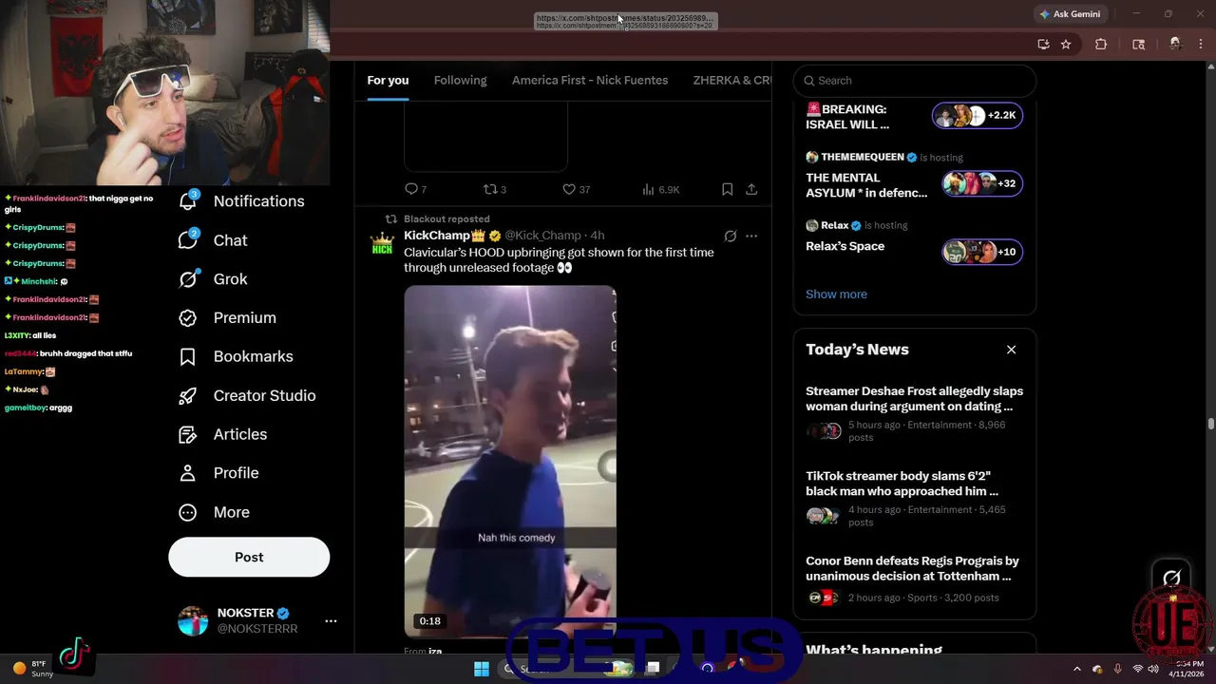This screenshot has width=1216, height=684.
Task: Close the Today's News panel
Action: coord(1011,350)
